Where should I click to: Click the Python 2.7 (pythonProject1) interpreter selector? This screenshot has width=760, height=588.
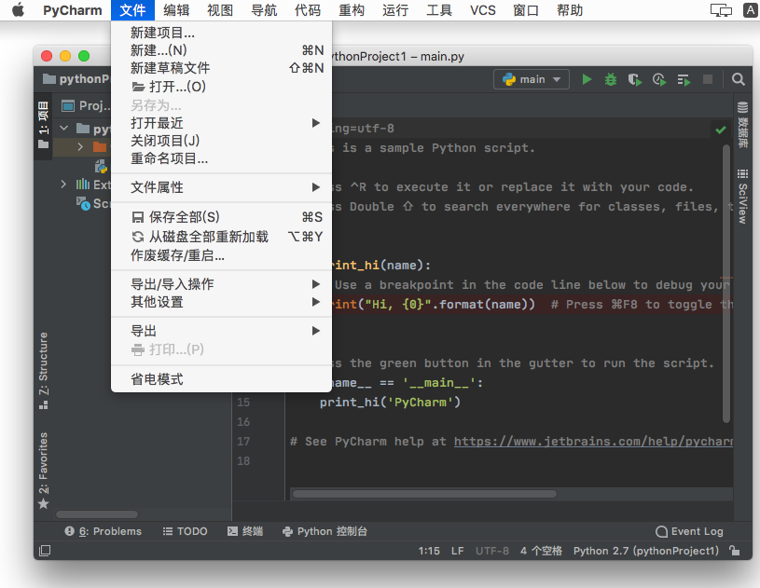[646, 551]
